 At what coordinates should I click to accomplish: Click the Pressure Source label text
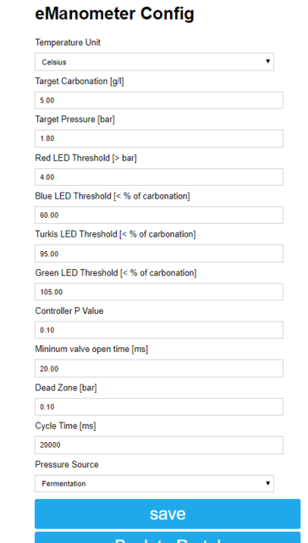(67, 464)
